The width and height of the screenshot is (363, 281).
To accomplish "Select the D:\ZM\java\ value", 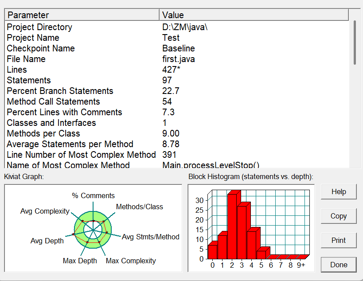I will [x=185, y=27].
